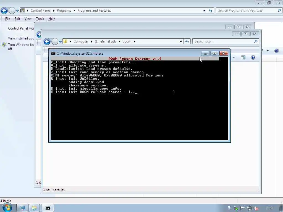Click doom breadcrumb segment

coord(127,41)
